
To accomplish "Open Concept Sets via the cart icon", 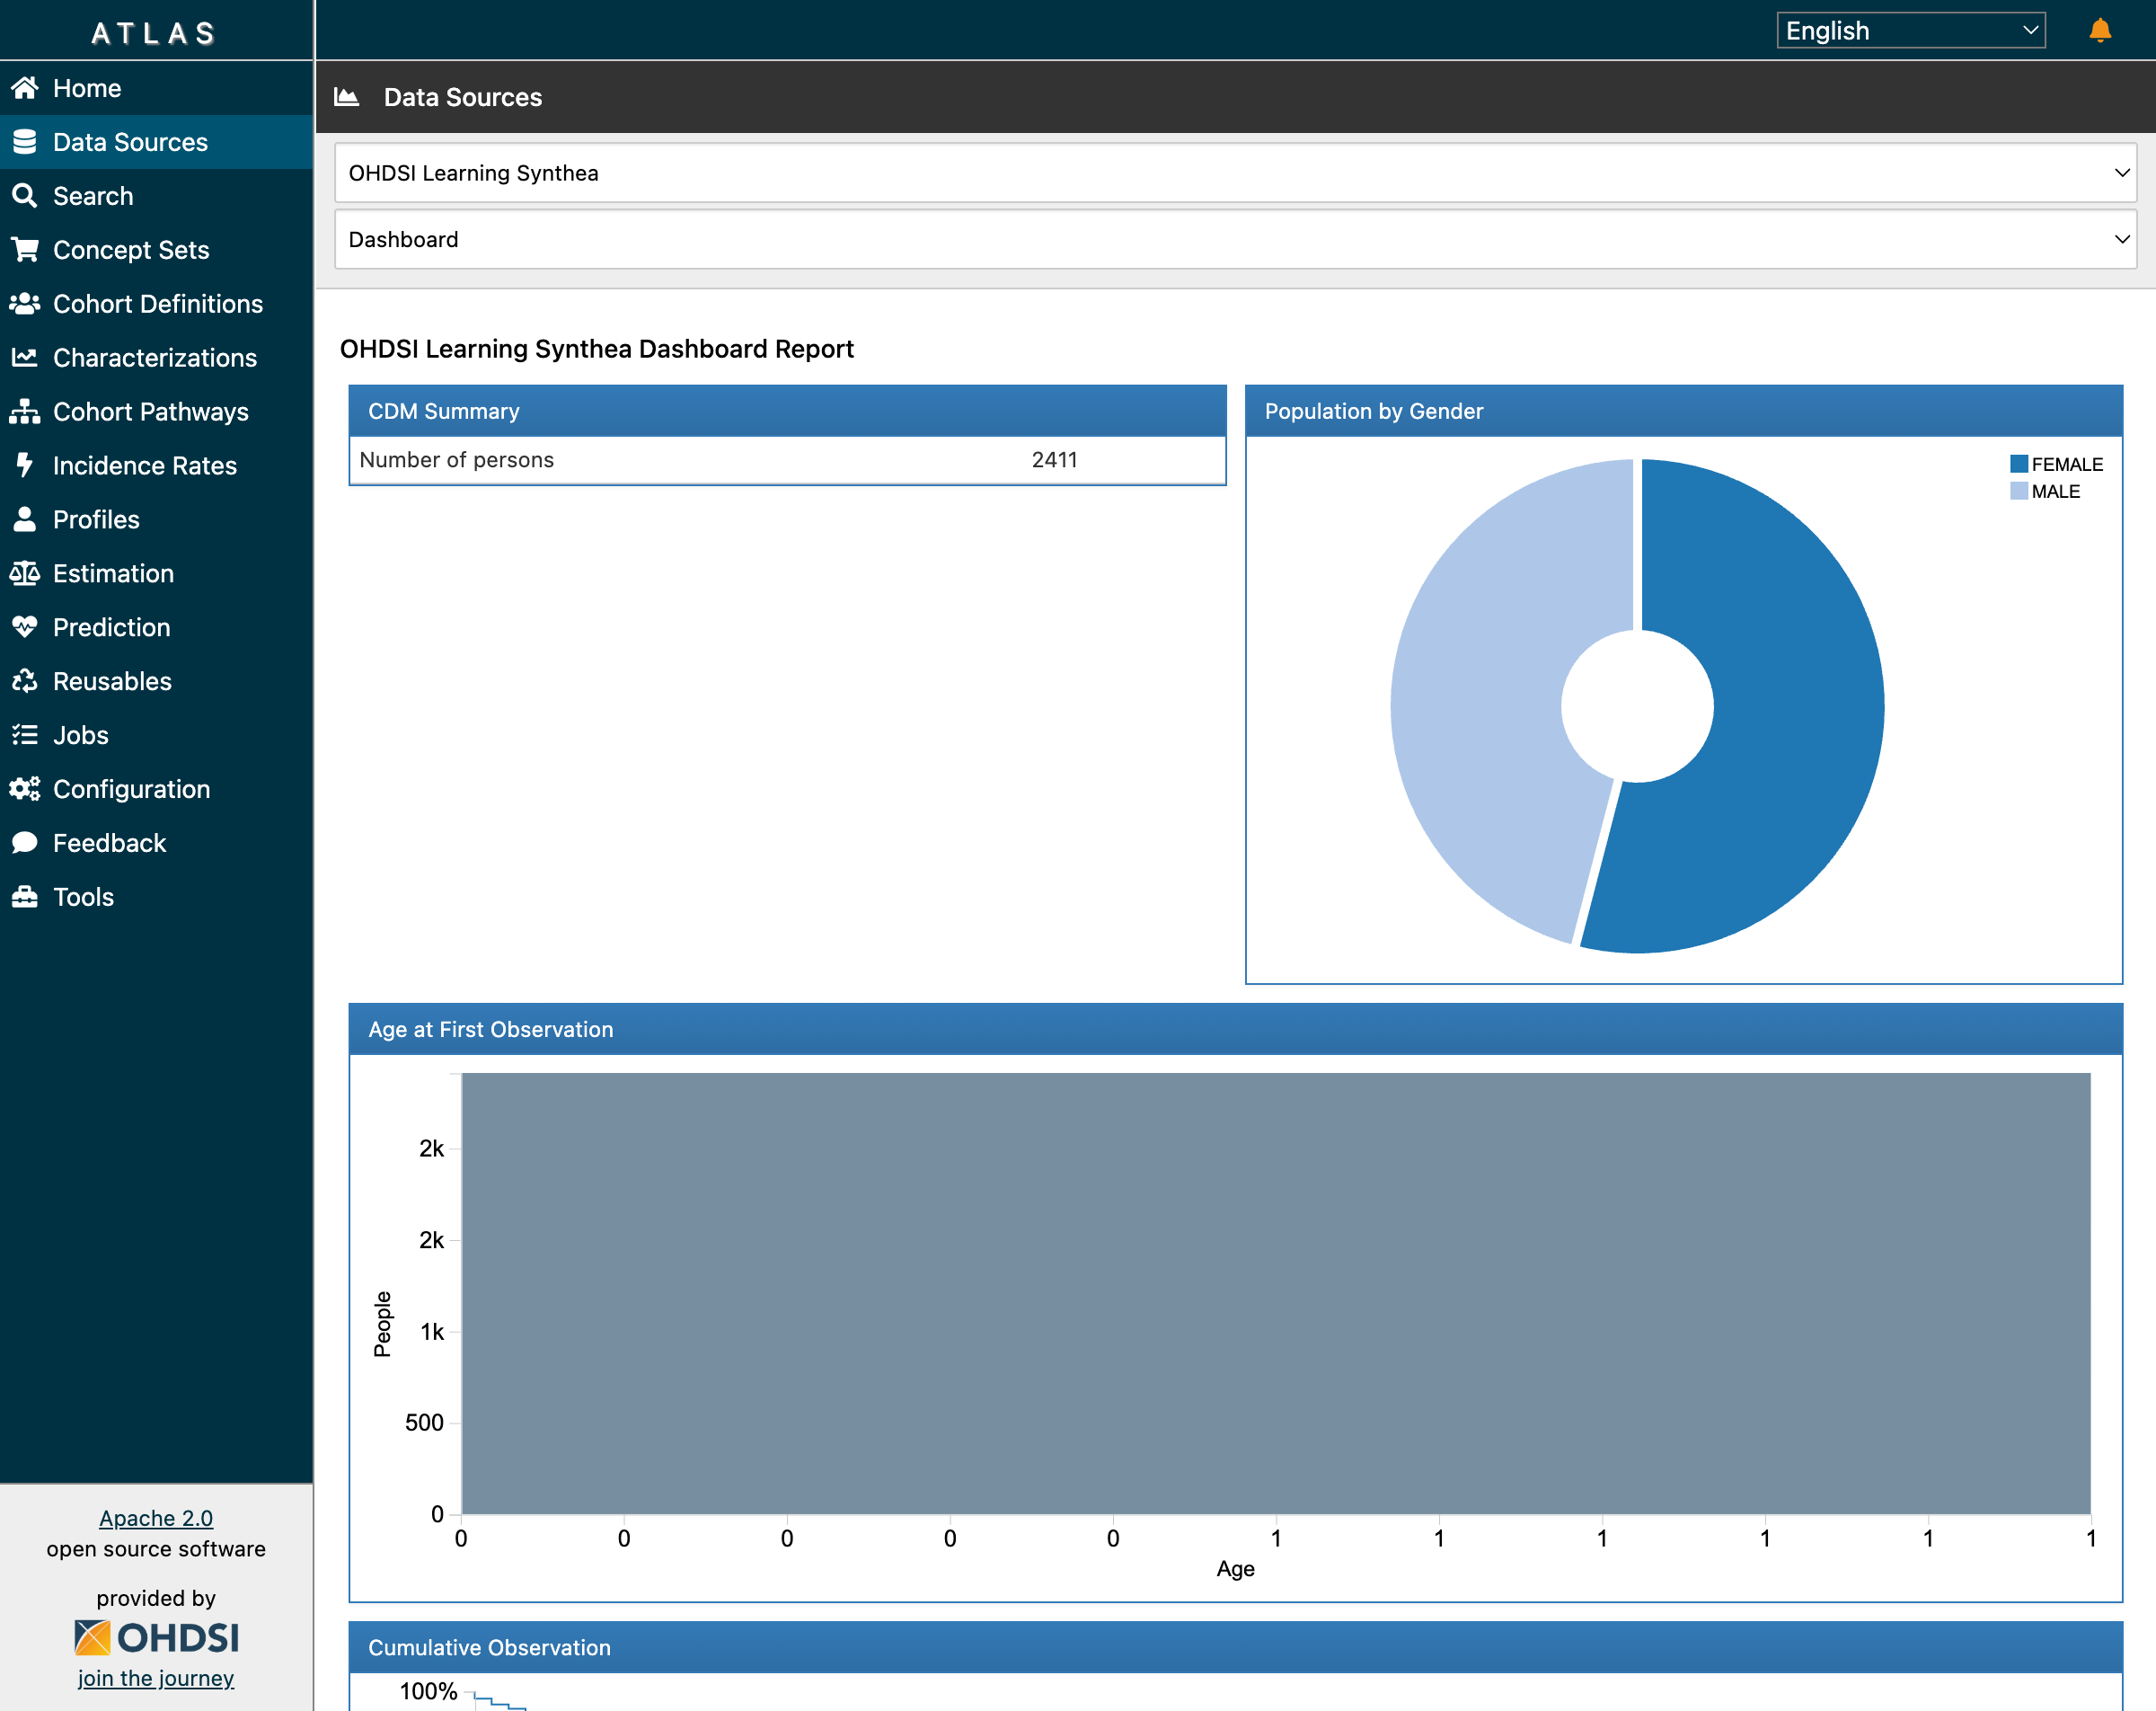I will 26,249.
